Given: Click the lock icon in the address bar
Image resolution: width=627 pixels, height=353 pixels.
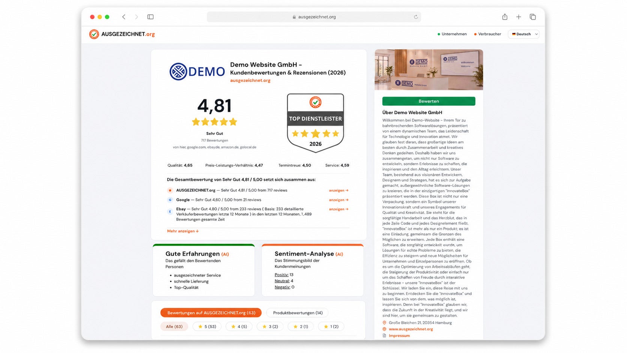Looking at the screenshot, I should (x=294, y=17).
